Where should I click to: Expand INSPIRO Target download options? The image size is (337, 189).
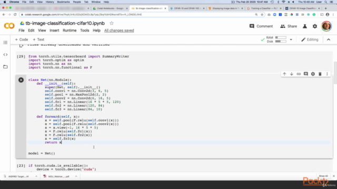coord(36,176)
